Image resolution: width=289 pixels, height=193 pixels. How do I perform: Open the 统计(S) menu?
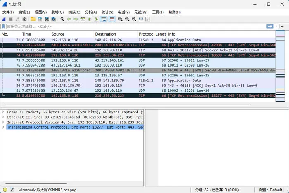point(107,12)
